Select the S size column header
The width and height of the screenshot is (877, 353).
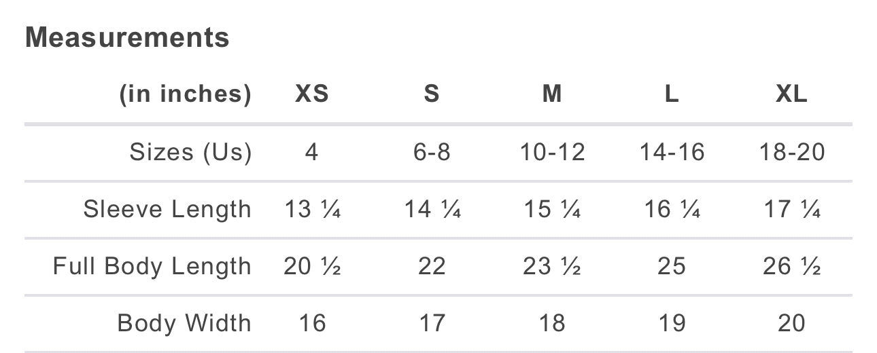tap(432, 94)
